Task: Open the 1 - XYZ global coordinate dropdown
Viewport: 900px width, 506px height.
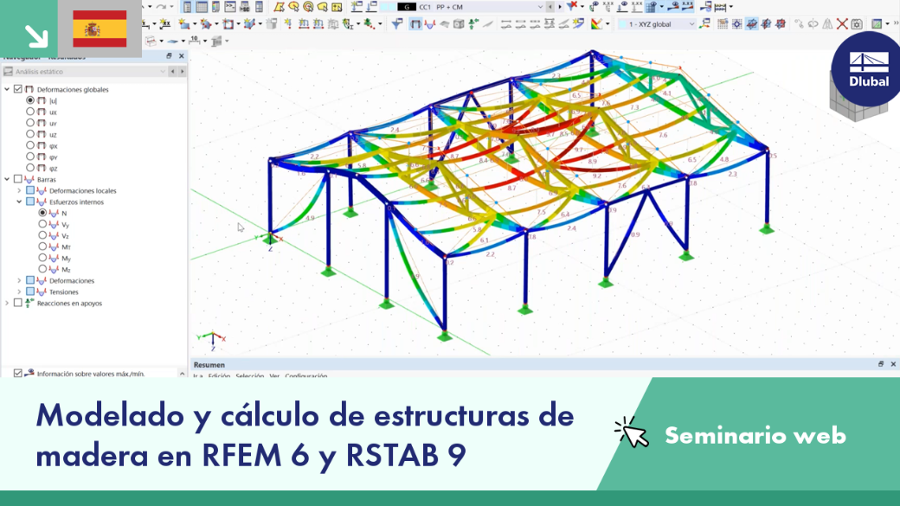Action: pos(657,24)
